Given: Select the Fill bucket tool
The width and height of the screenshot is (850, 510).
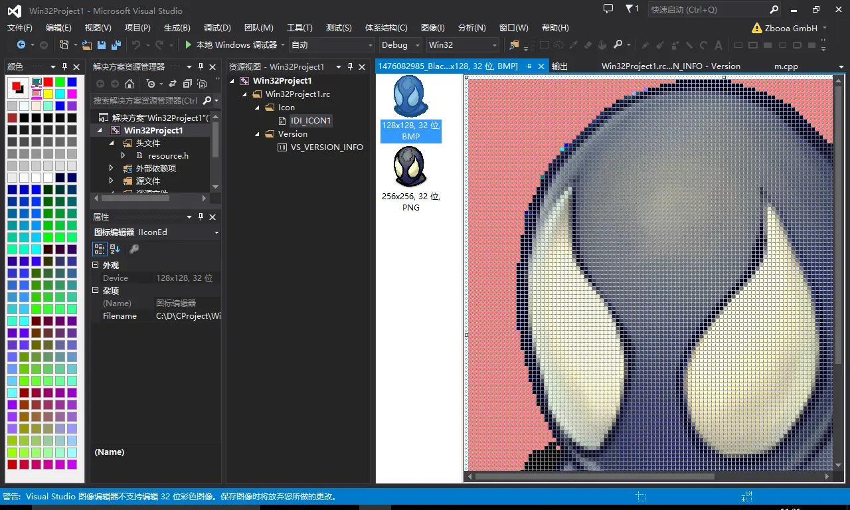Looking at the screenshot, I should pos(603,44).
